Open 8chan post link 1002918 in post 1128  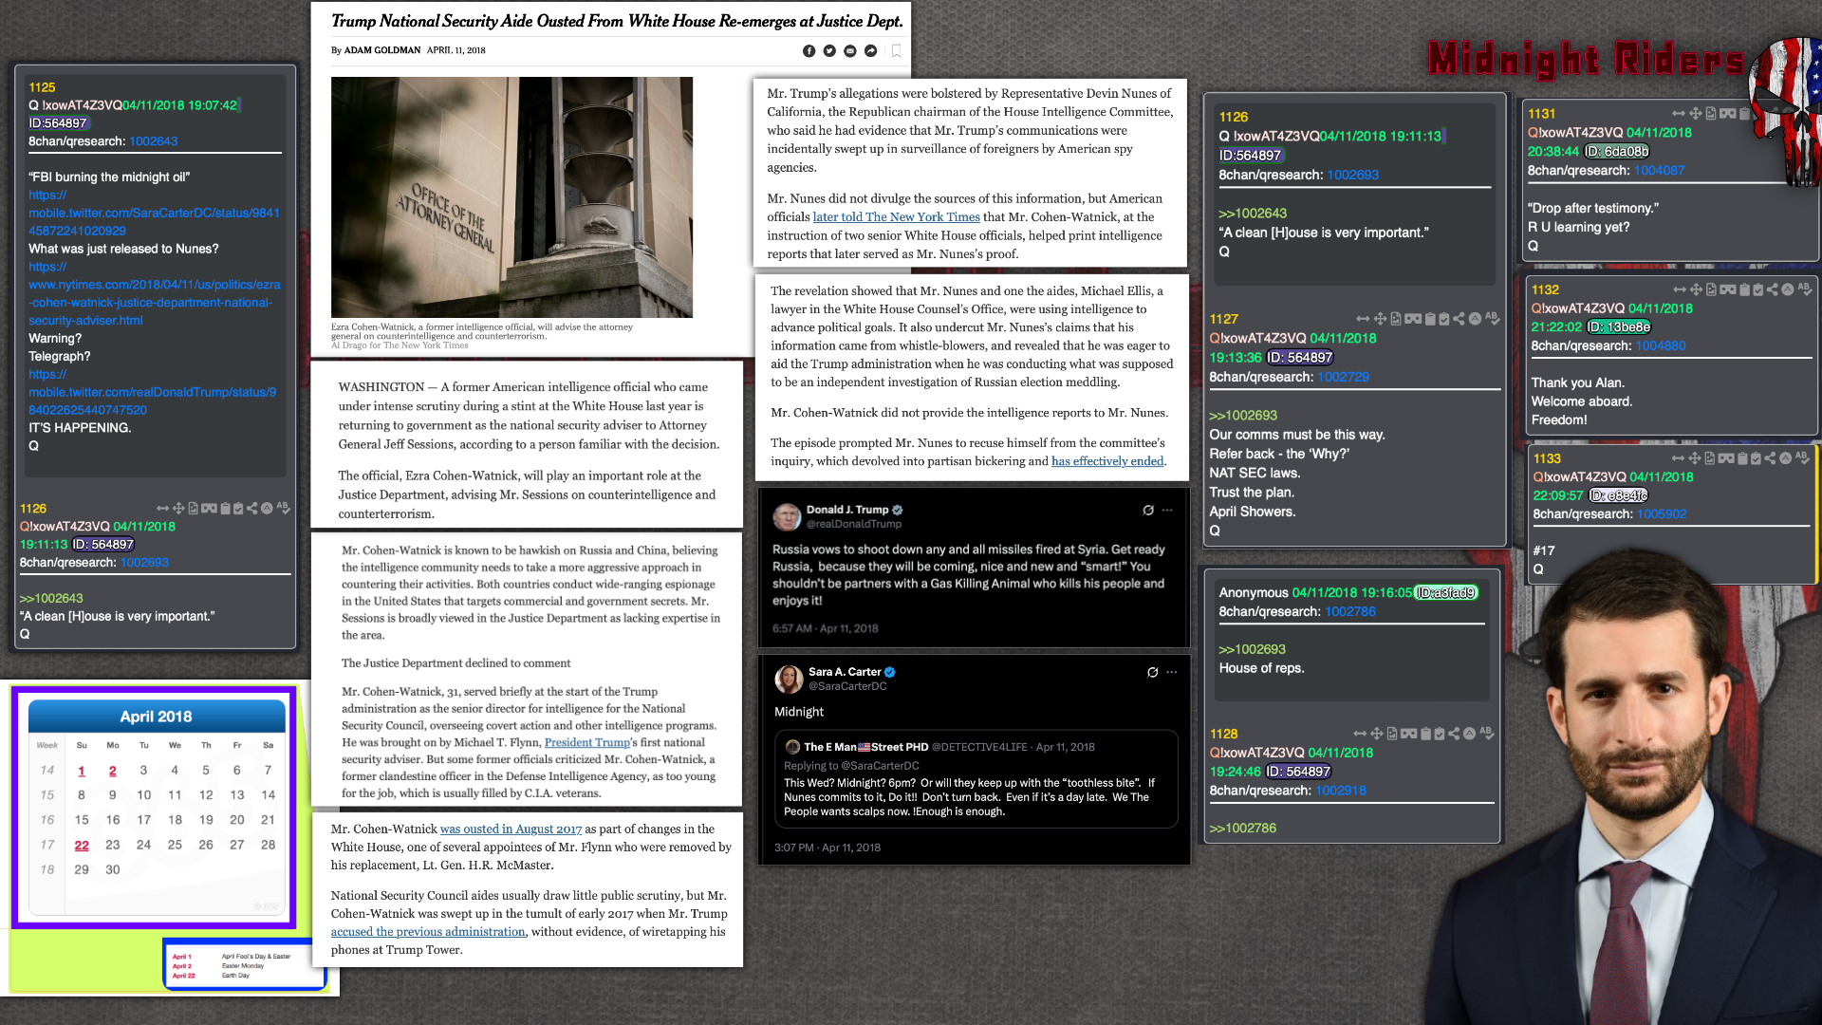tap(1341, 791)
